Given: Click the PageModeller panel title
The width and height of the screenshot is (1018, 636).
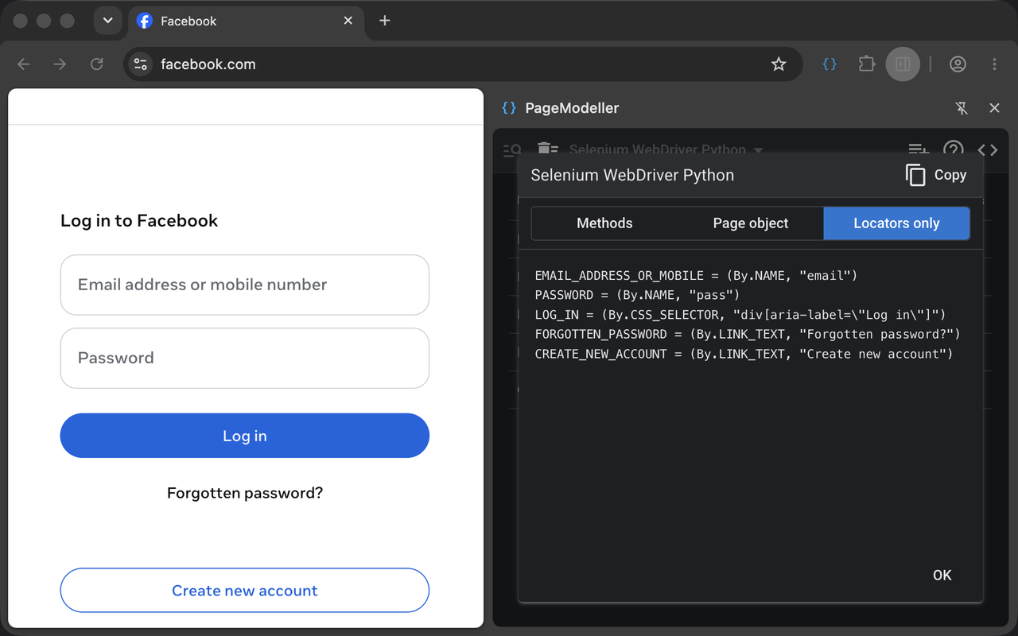Looking at the screenshot, I should point(572,108).
